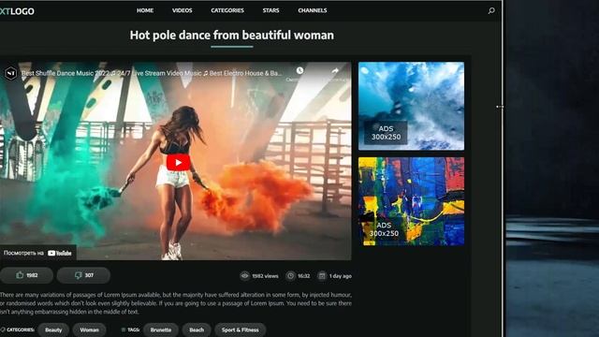Select the Woman category tag
This screenshot has width=599, height=337.
click(90, 330)
